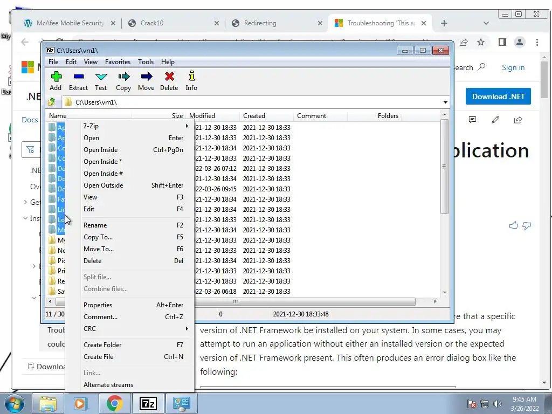Open Chrome profile avatar icon
The width and height of the screenshot is (552, 414).
519,42
